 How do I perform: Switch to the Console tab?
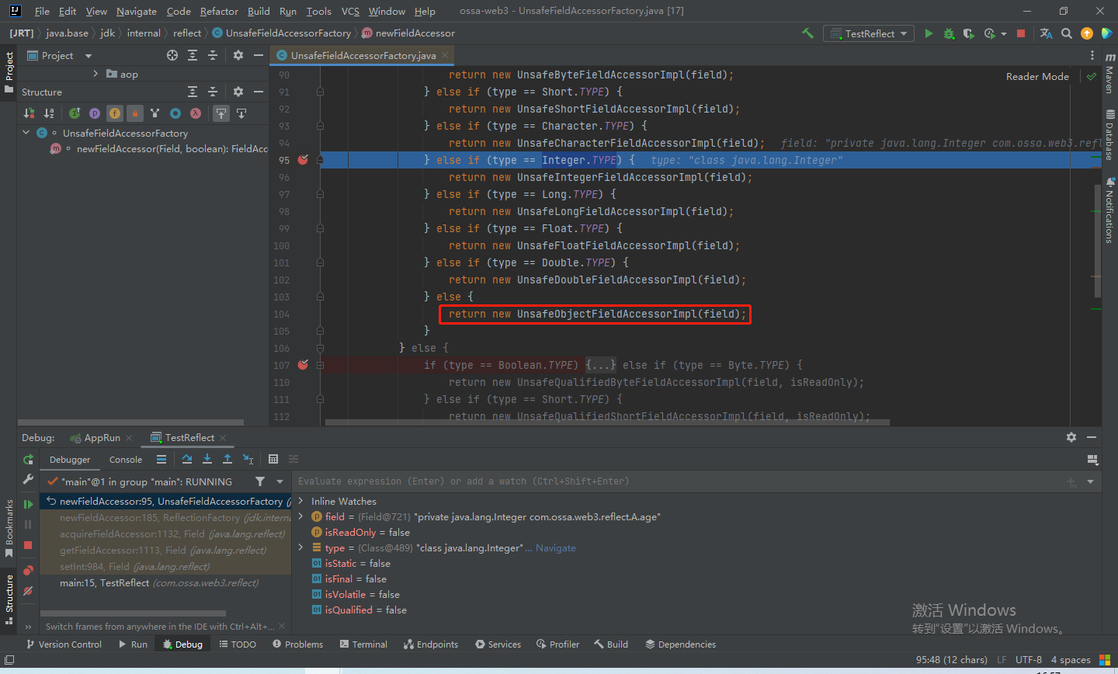(x=126, y=460)
